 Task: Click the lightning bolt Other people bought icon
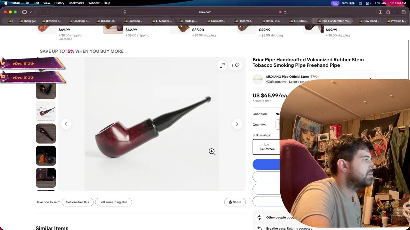pos(259,218)
